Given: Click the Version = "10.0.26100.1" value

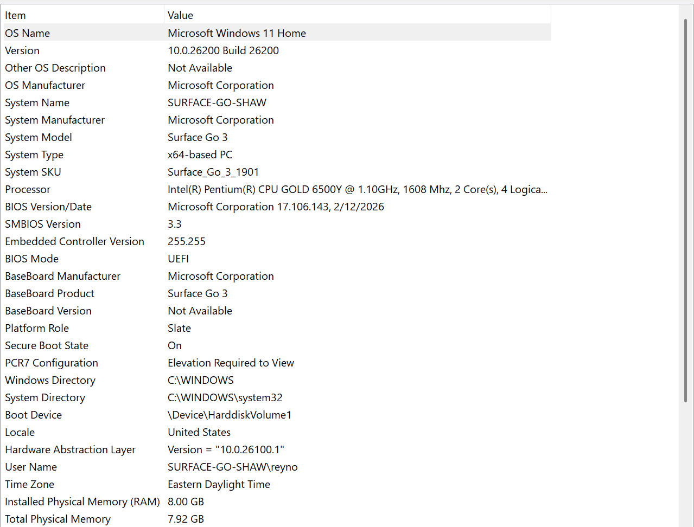Looking at the screenshot, I should point(226,449).
